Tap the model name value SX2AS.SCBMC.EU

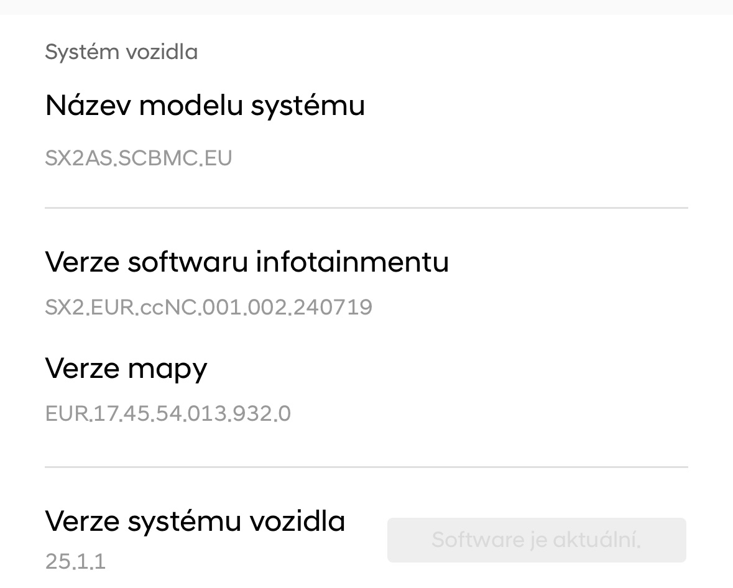138,158
